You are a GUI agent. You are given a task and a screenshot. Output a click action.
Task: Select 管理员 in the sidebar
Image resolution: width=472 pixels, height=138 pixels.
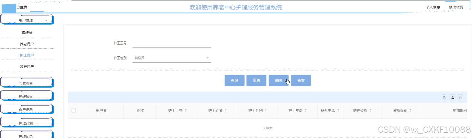coord(27,32)
